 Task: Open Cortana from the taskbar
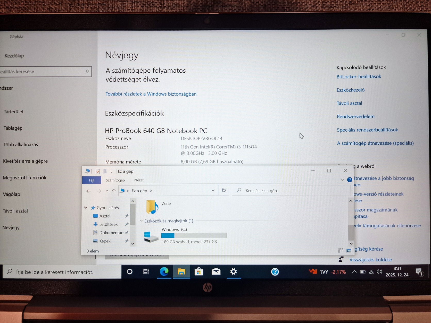(x=130, y=272)
